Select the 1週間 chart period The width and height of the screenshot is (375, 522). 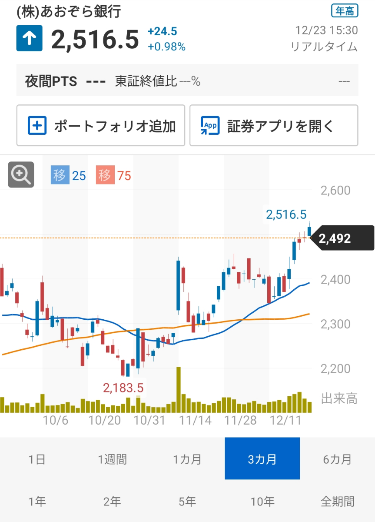click(112, 459)
